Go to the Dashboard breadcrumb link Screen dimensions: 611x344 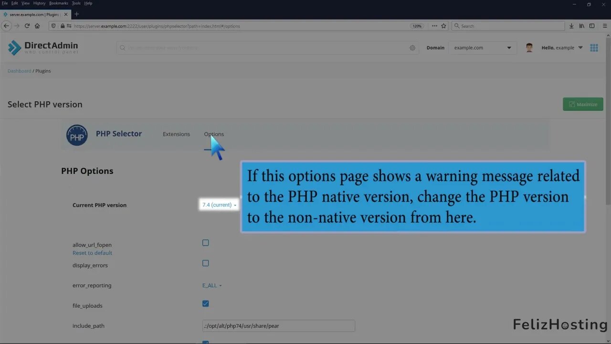[x=19, y=71]
